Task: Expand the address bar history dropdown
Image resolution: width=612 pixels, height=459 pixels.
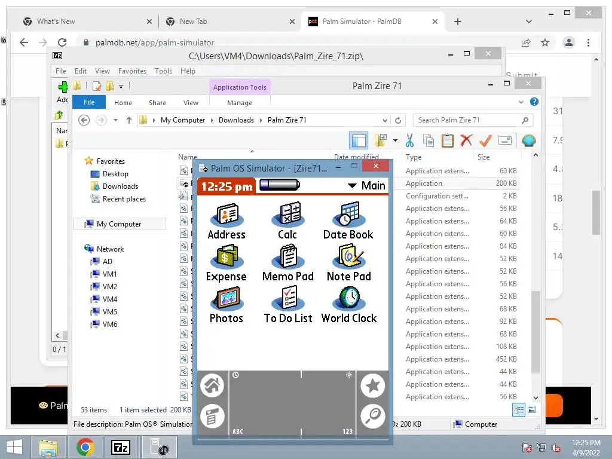Action: 385,120
